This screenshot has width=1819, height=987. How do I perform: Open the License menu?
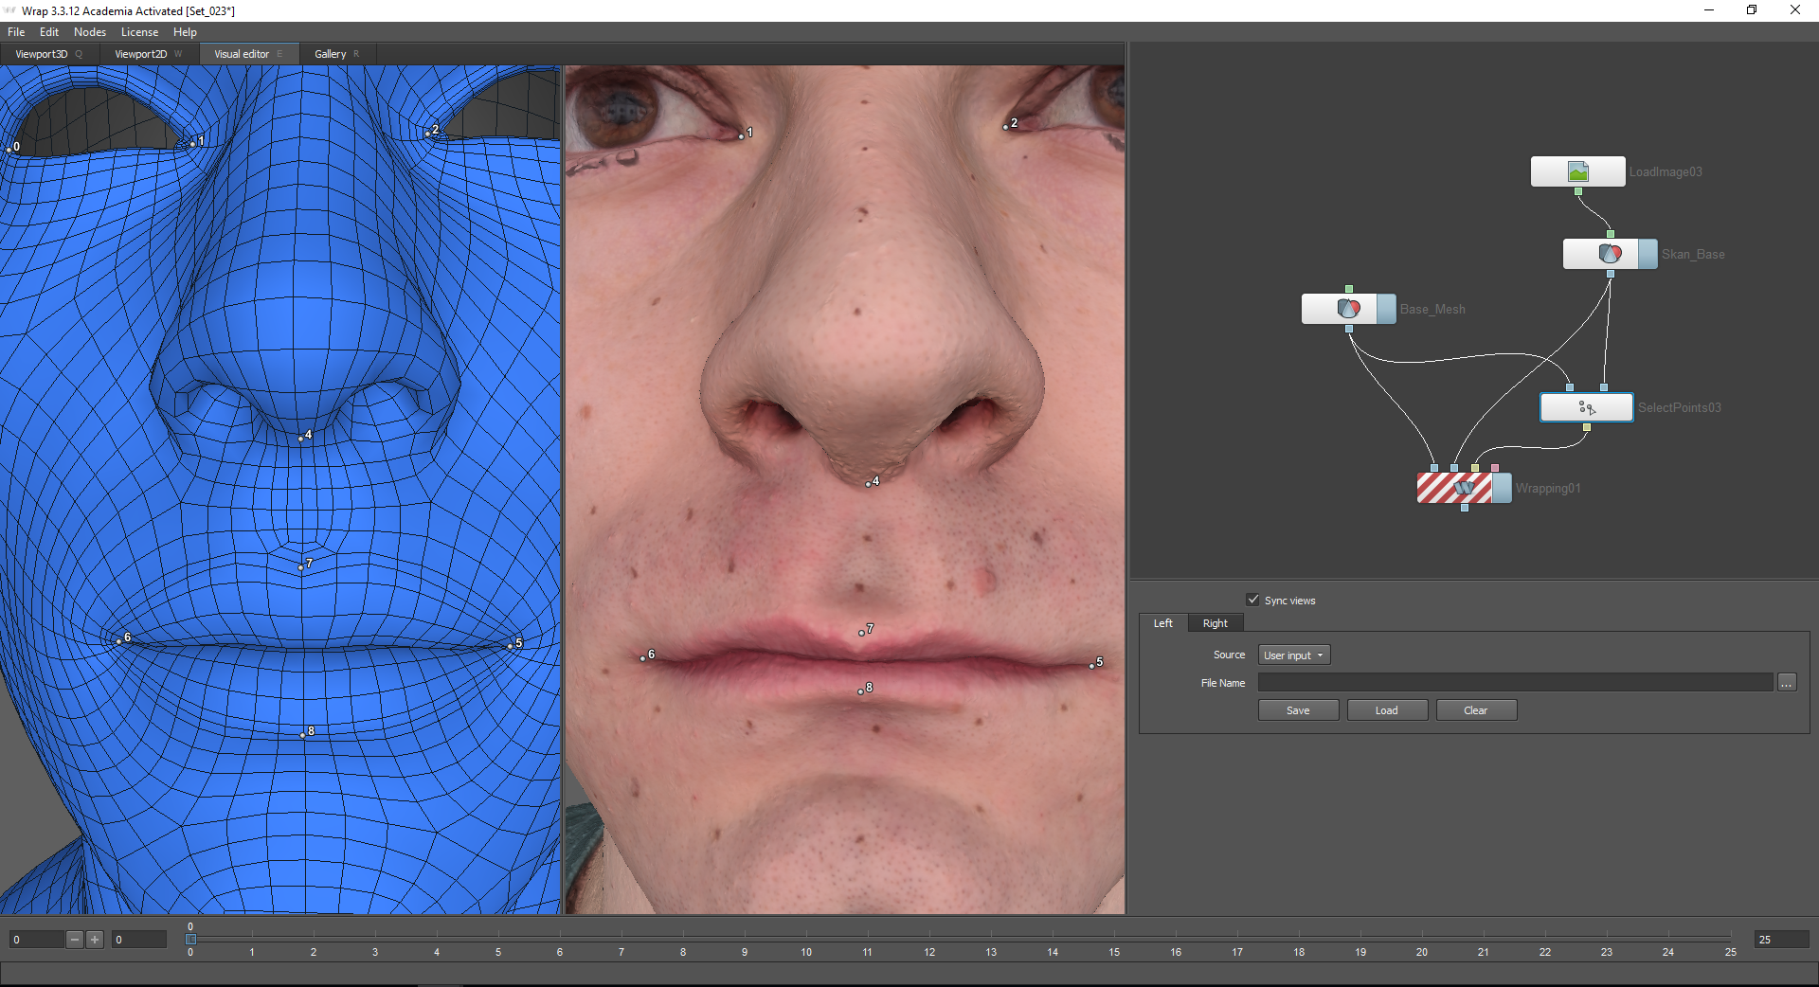pos(139,32)
